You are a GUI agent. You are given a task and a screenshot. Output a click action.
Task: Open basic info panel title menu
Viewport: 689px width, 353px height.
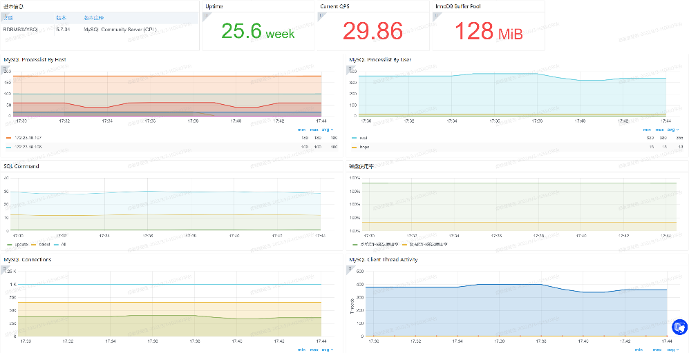pos(13,6)
